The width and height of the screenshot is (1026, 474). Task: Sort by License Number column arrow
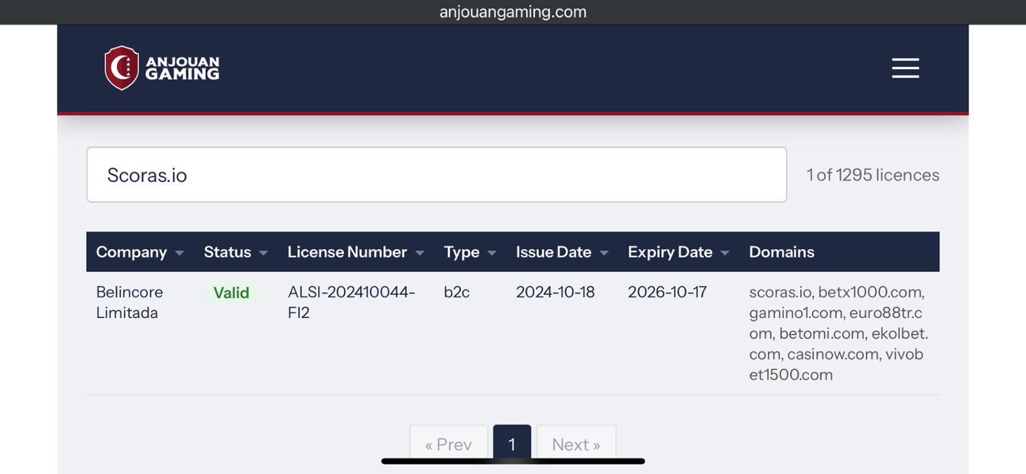(420, 253)
